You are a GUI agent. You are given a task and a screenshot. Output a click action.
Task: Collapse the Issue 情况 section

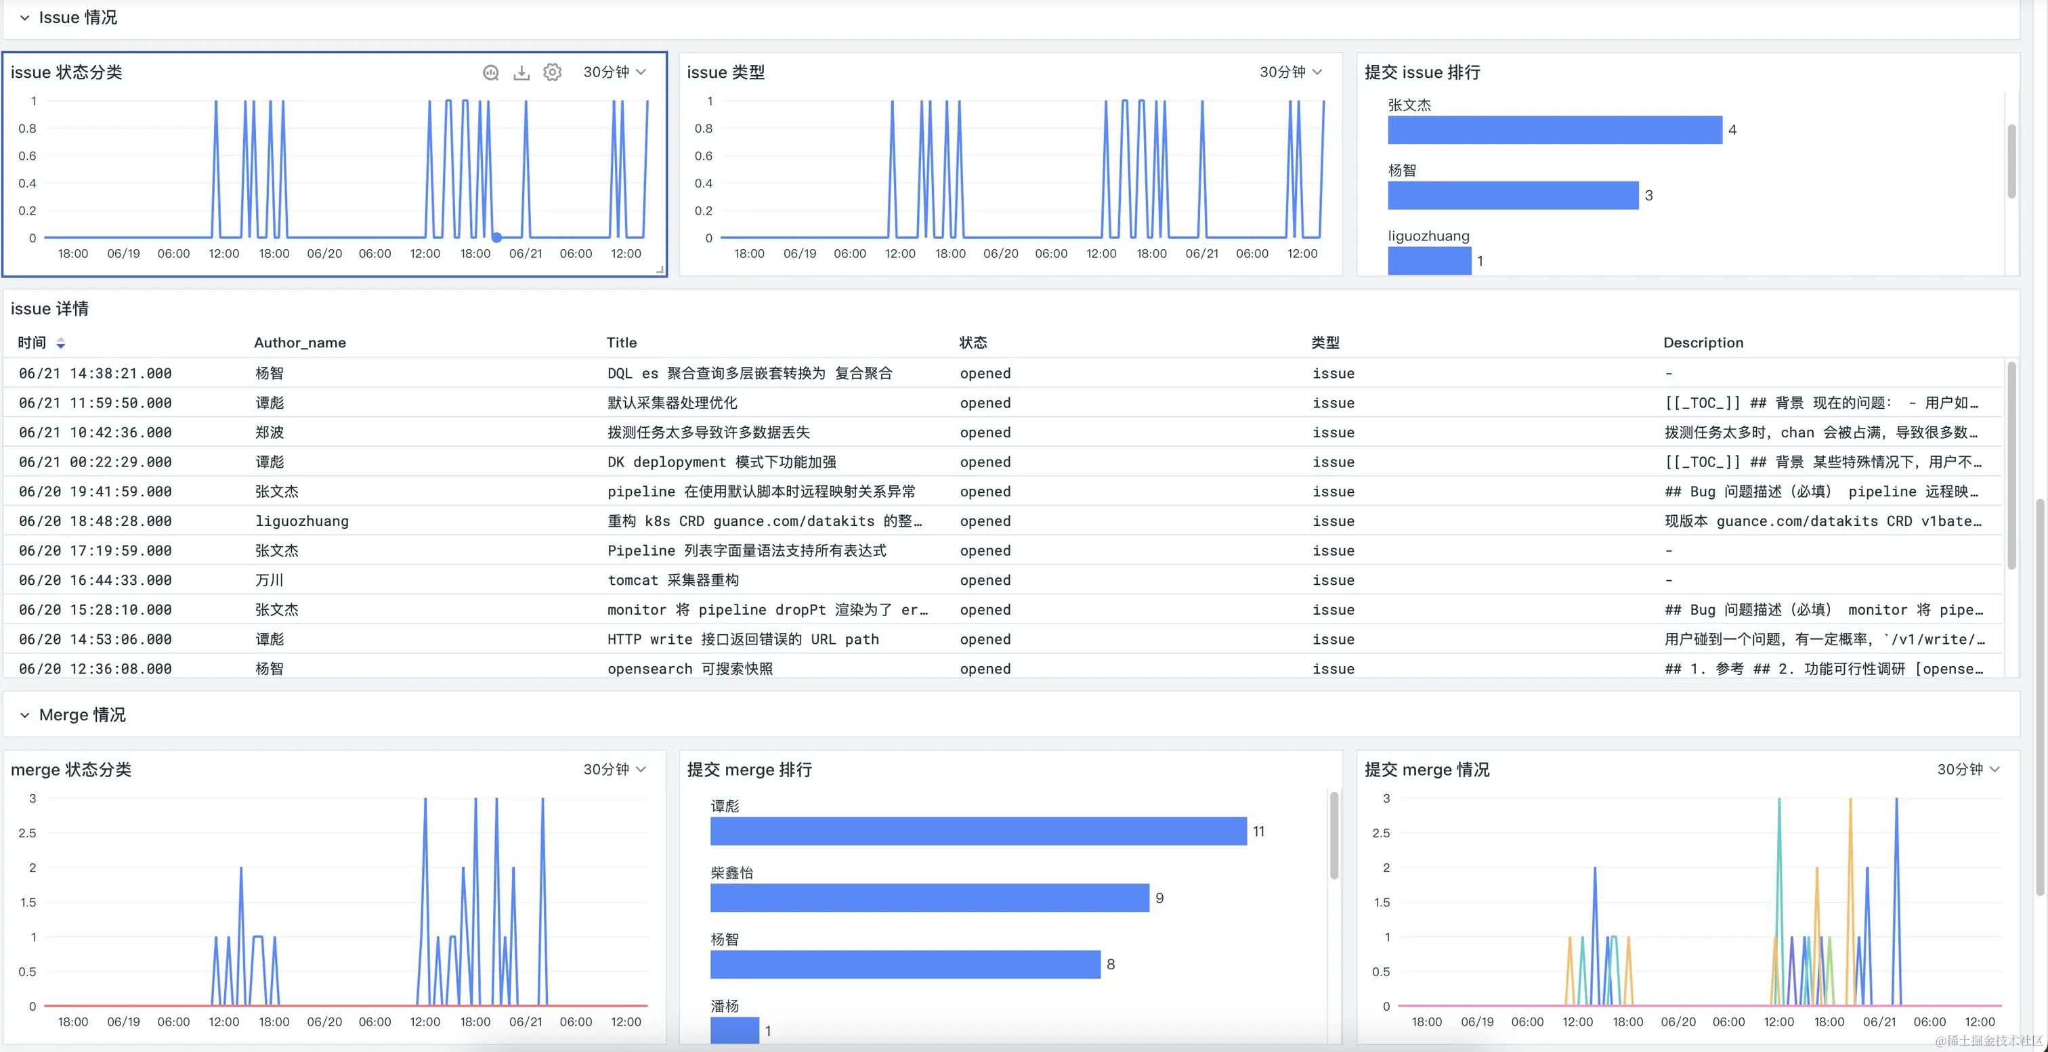tap(24, 18)
